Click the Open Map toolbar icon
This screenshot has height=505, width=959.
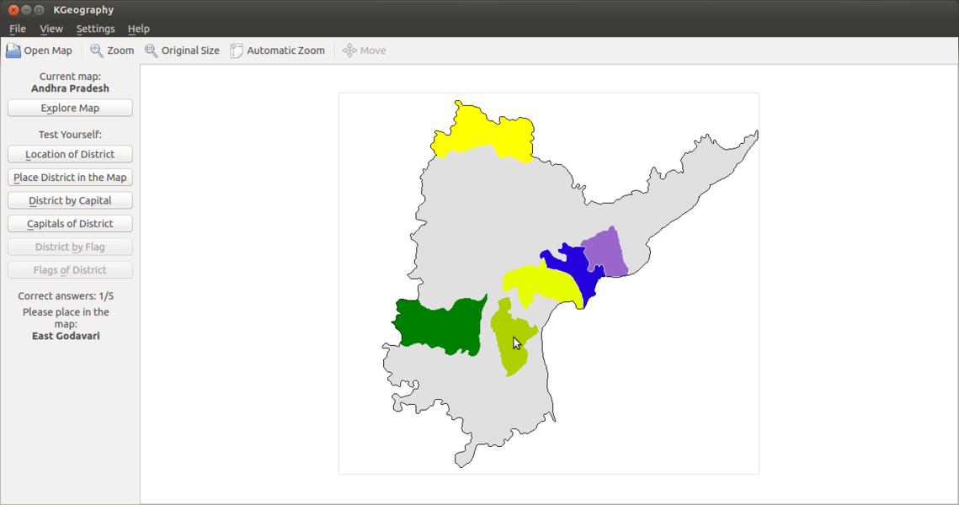[13, 50]
